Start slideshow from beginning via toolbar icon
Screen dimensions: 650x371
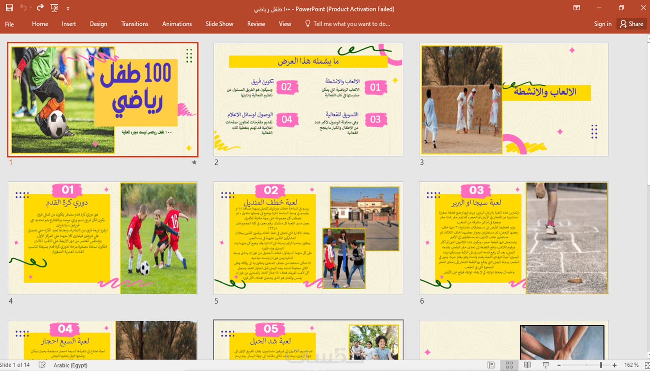pos(55,8)
